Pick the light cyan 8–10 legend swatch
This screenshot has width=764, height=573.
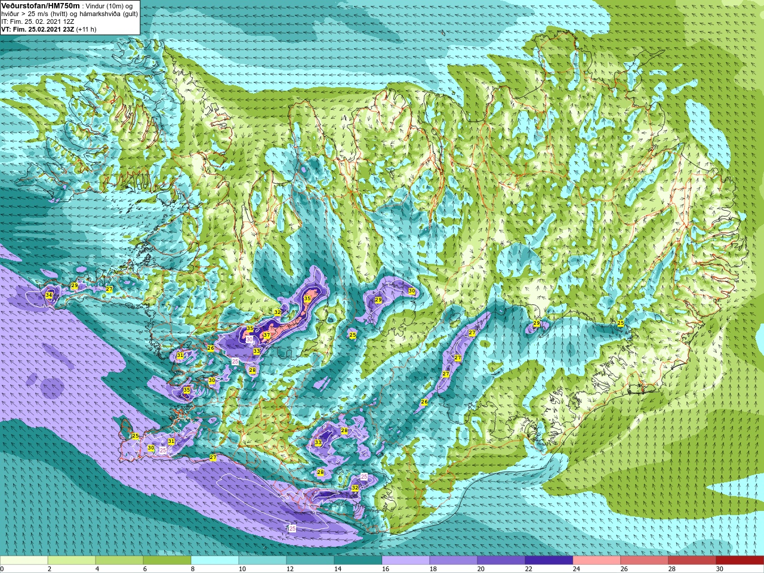pos(215,560)
